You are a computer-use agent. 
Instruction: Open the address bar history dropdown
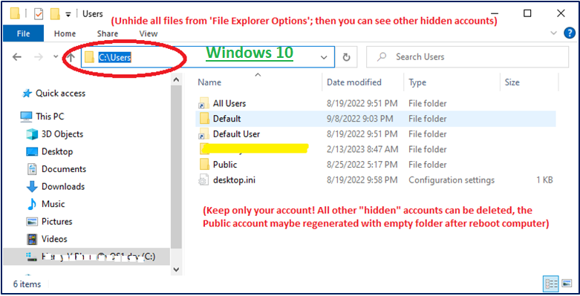[x=324, y=57]
